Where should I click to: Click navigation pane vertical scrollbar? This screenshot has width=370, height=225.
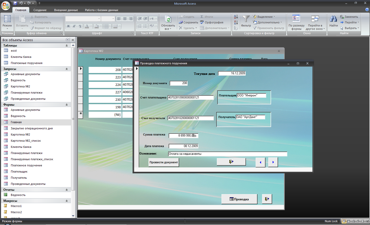tap(73, 118)
